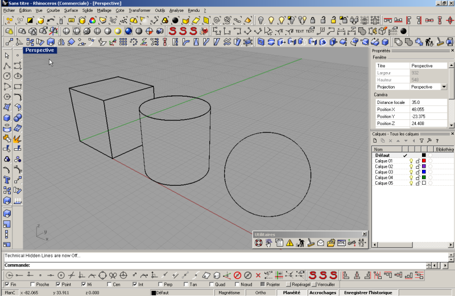
Task: Toggle Planéité in status bar
Action: point(291,293)
